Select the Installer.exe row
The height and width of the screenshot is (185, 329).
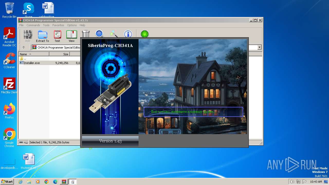tap(50, 63)
